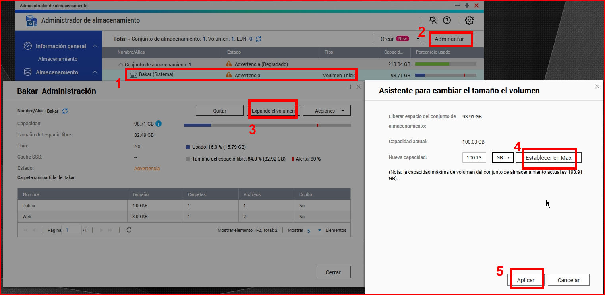Select Almacenamiento sub-item in sidebar
605x295 pixels.
(58, 59)
